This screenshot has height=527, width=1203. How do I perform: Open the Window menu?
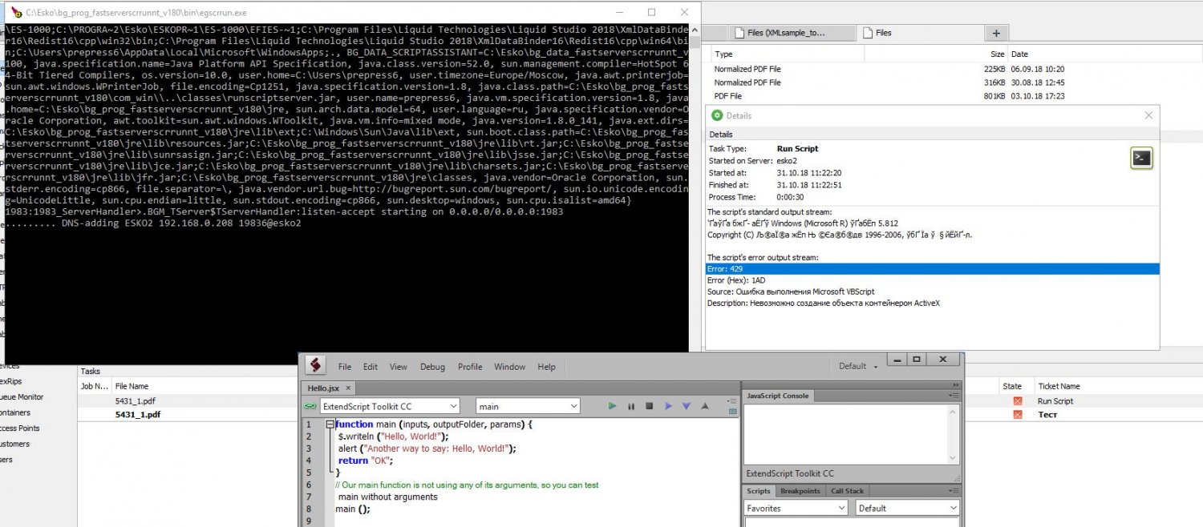[x=509, y=367]
